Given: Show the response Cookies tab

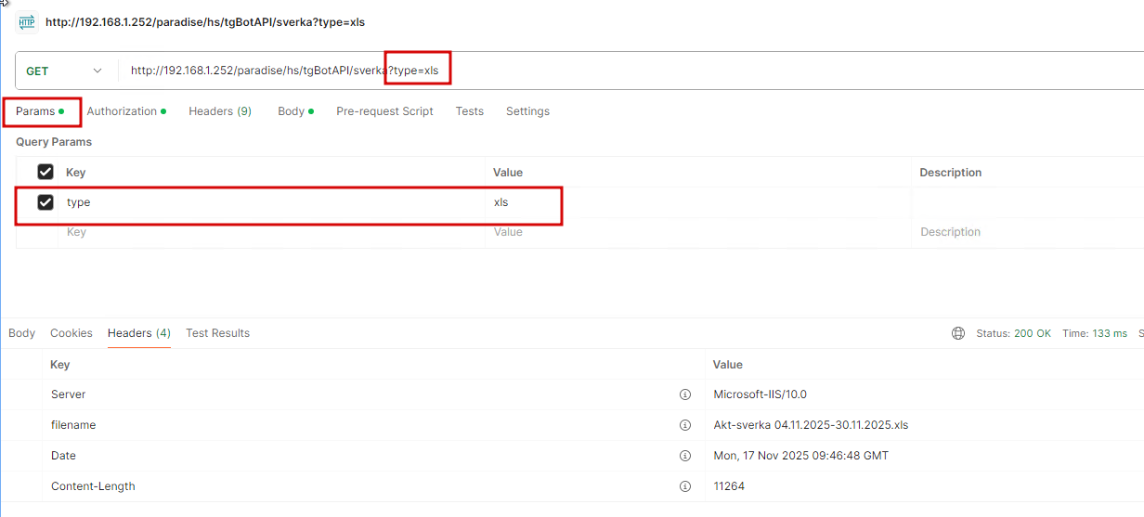Looking at the screenshot, I should (x=71, y=333).
